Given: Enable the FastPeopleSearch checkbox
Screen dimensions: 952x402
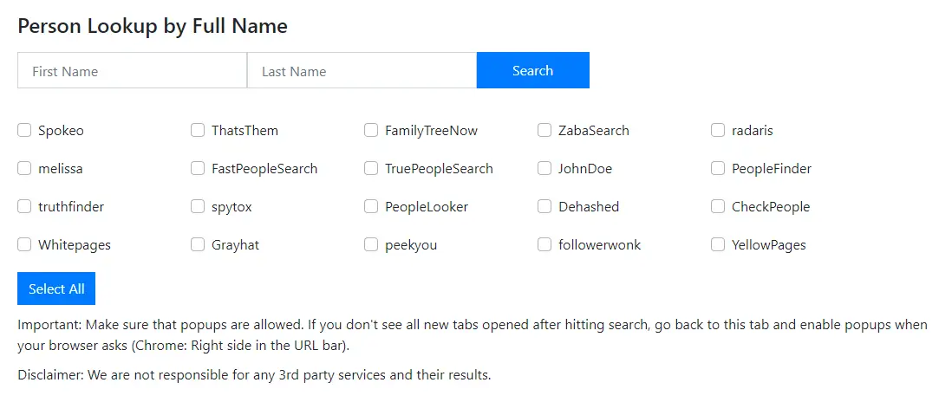Looking at the screenshot, I should pyautogui.click(x=198, y=169).
